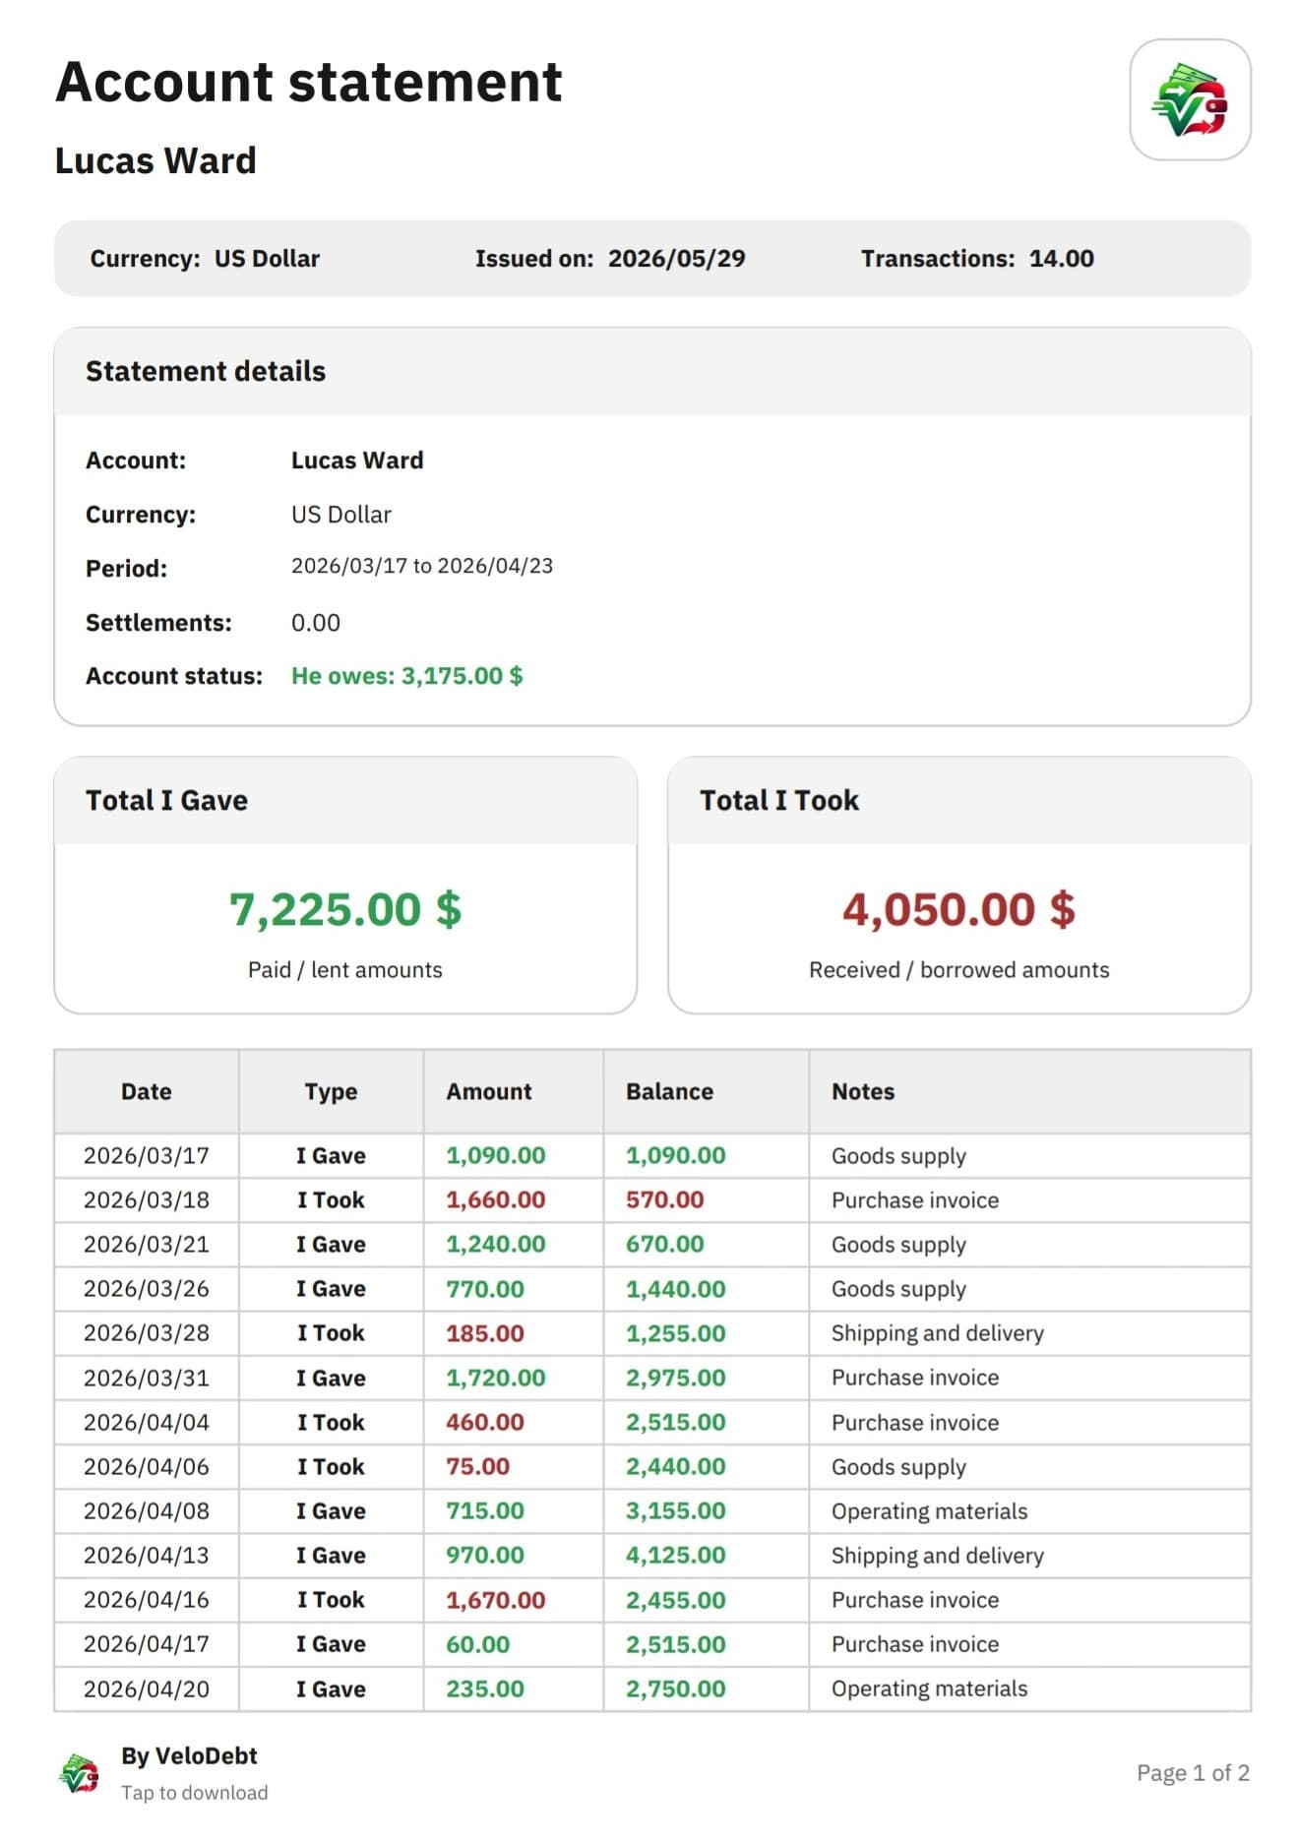Click the amount '1,720.00'
Image resolution: width=1296 pixels, height=1842 pixels.
pyautogui.click(x=496, y=1378)
